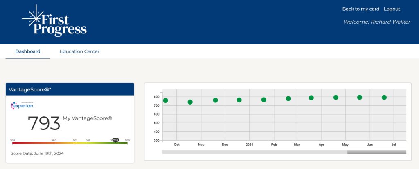419x169 pixels.
Task: Click data point between Oct and Nov
Action: click(x=190, y=102)
